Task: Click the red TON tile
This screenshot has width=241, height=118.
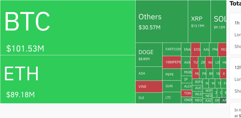Action: [x=187, y=93]
